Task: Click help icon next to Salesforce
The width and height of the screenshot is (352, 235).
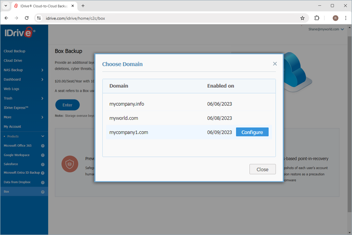Action: click(43, 164)
